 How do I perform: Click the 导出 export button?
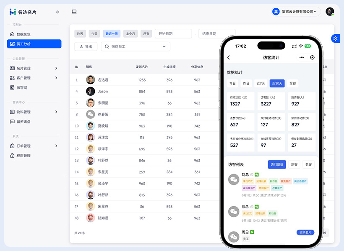point(86,46)
